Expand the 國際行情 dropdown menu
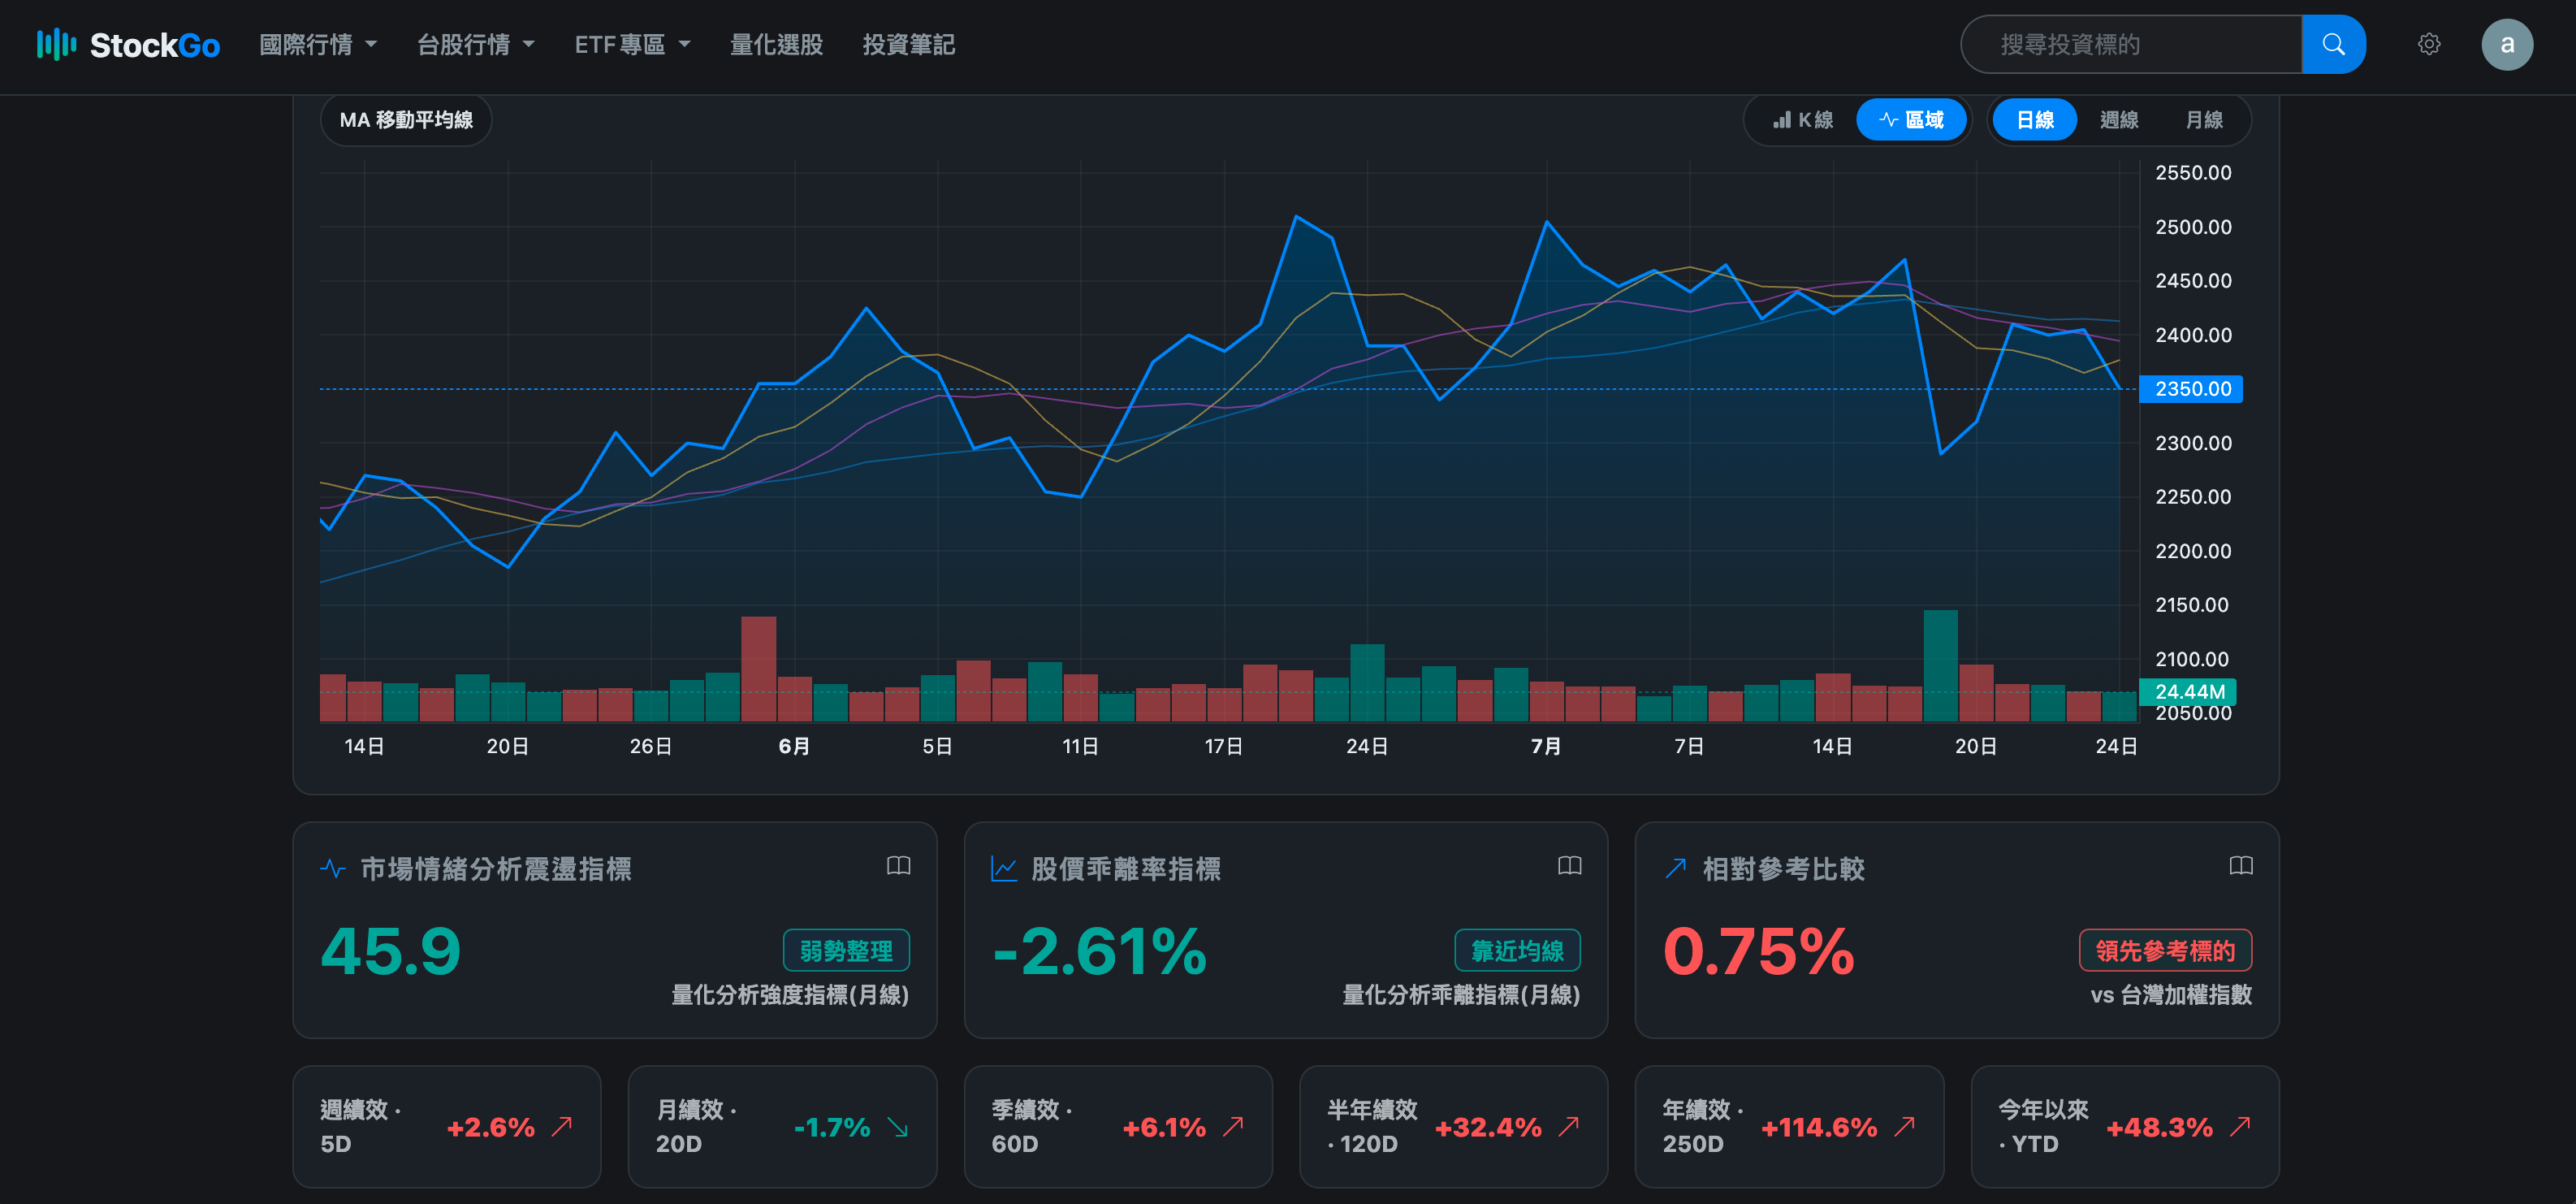Screen dimensions: 2576x1204 (318, 45)
